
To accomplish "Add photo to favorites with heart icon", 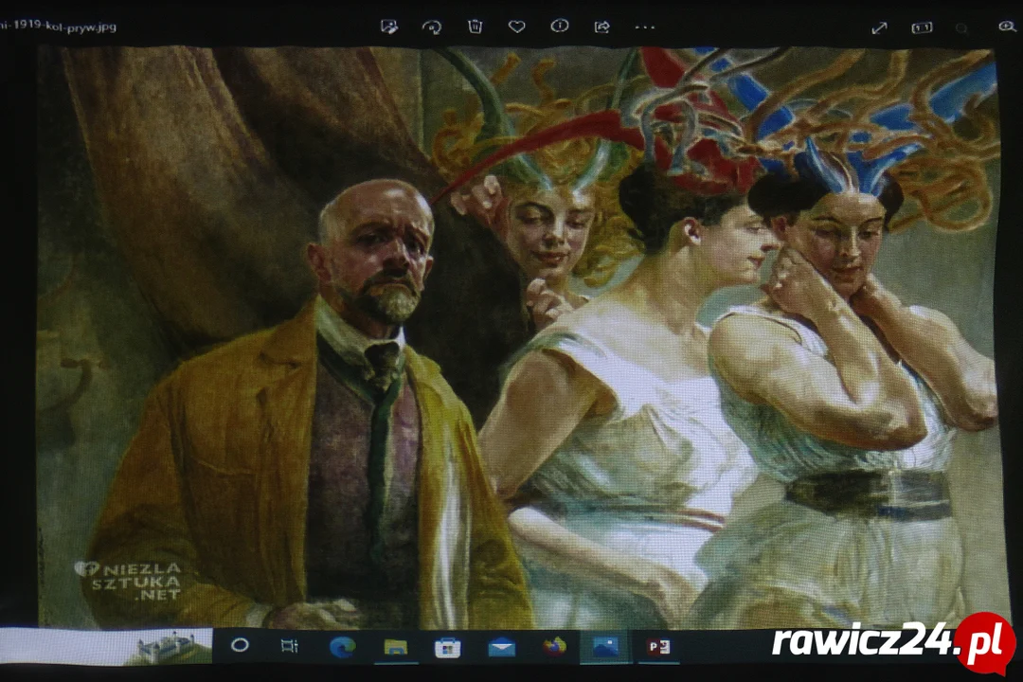I will click(x=517, y=27).
